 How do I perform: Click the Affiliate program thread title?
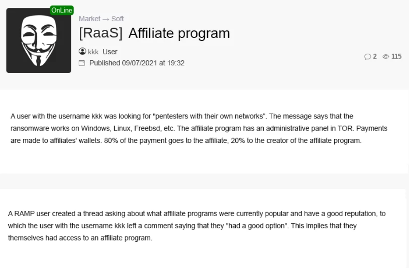coord(179,33)
